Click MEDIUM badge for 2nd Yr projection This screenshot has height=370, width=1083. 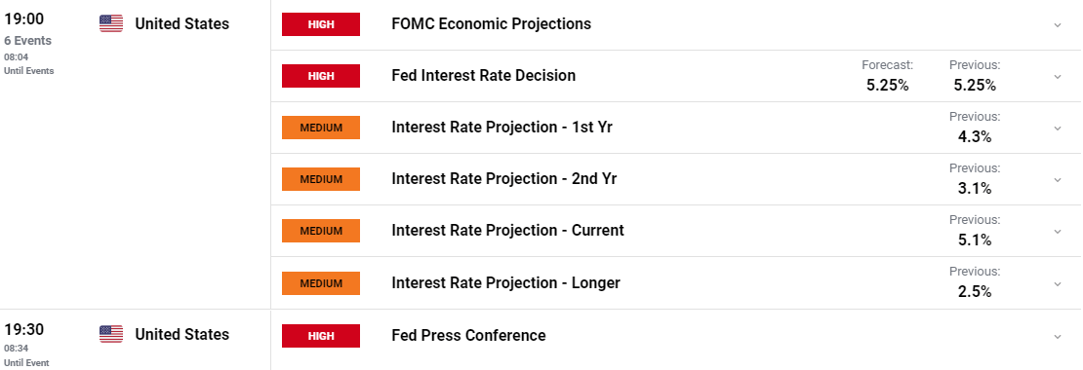coord(320,179)
